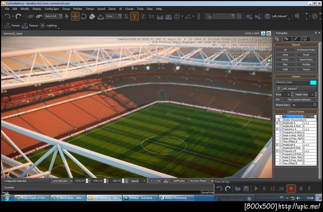Open the Prefabs menu
The height and width of the screenshot is (212, 323).
pos(78,9)
